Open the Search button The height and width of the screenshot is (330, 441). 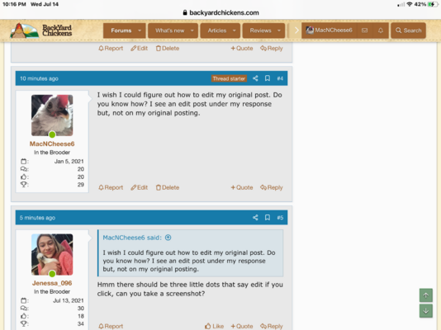[408, 31]
